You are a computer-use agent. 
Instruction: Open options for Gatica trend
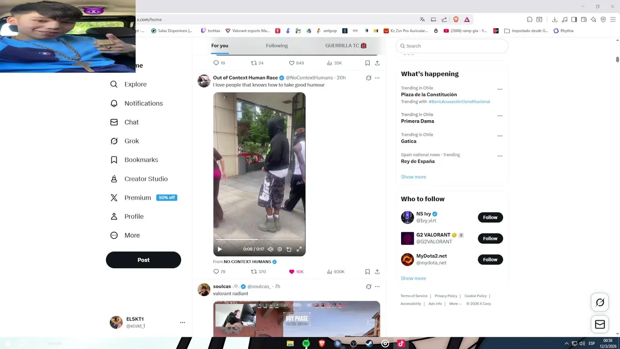500,136
